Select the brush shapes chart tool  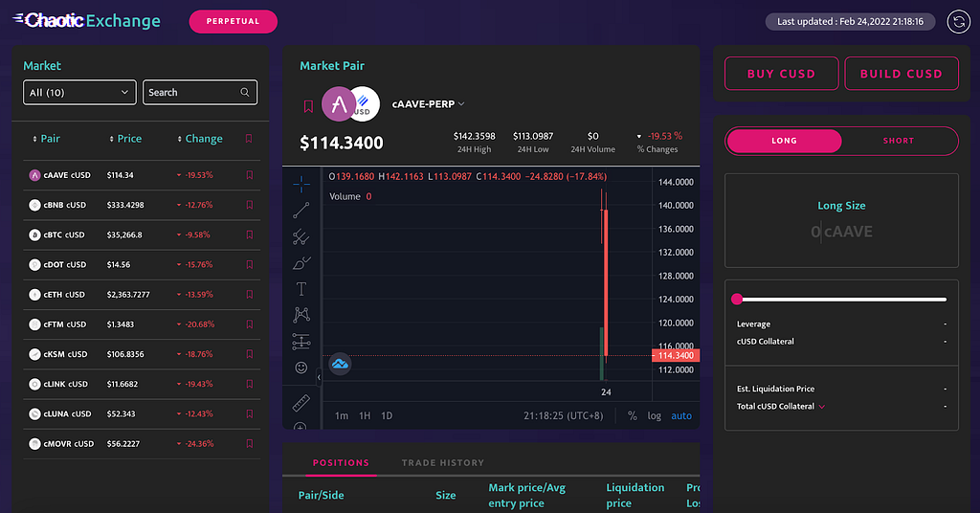point(301,263)
